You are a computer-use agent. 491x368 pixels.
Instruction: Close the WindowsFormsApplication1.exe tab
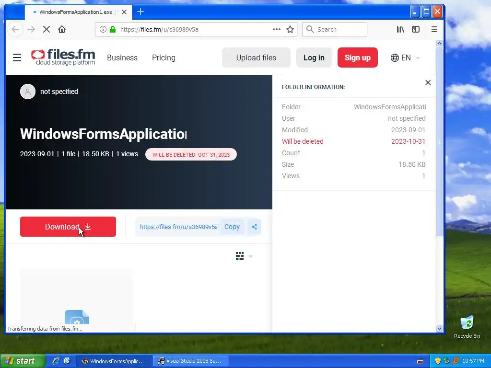tap(124, 12)
